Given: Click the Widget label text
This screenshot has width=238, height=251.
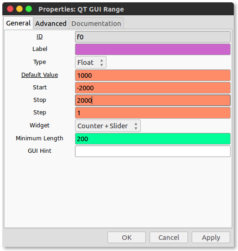Looking at the screenshot, I should pyautogui.click(x=39, y=125).
